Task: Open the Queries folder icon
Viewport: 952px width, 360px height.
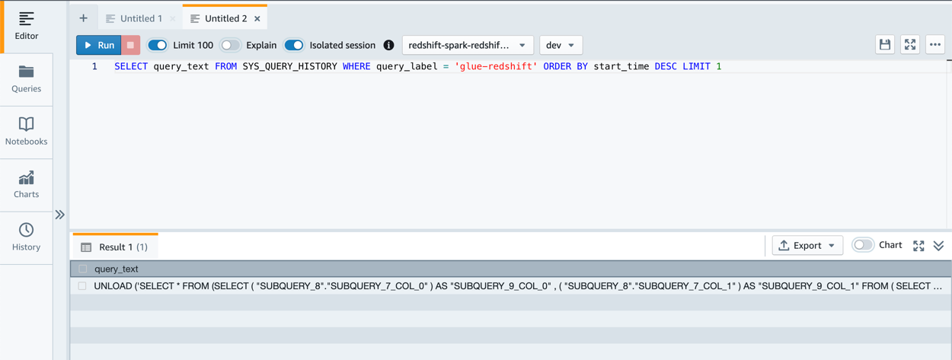Action: (x=26, y=72)
